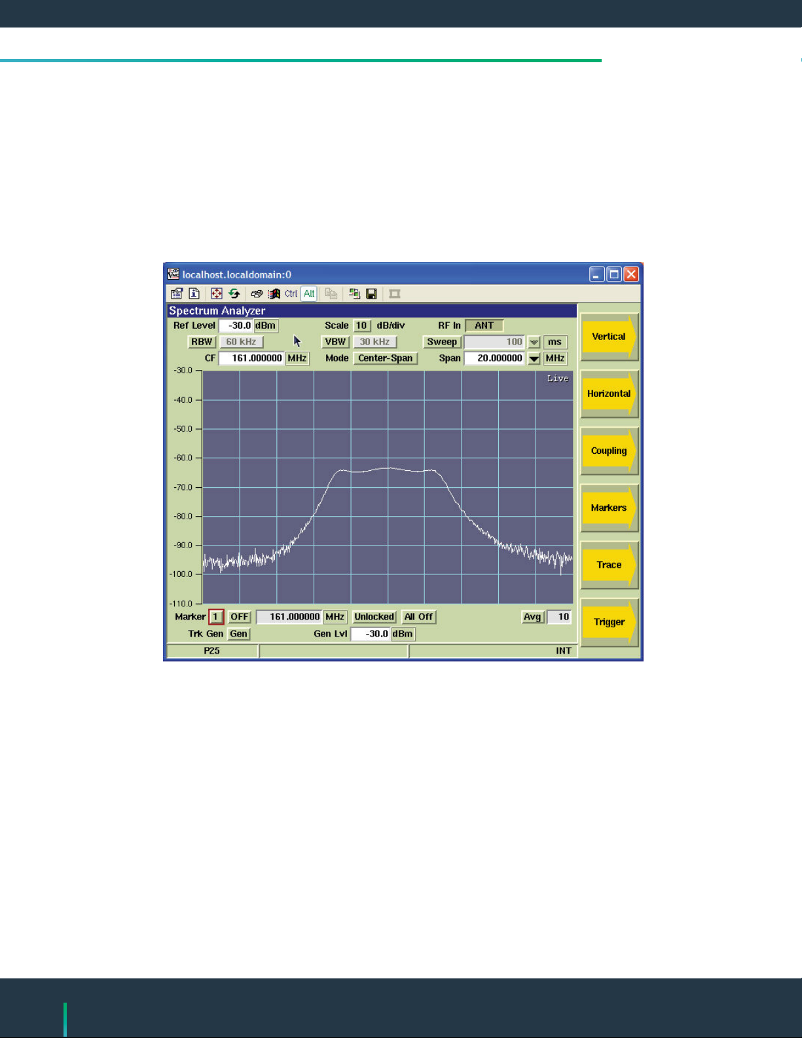Click the ms unit button
The height and width of the screenshot is (1038, 802).
tap(555, 342)
